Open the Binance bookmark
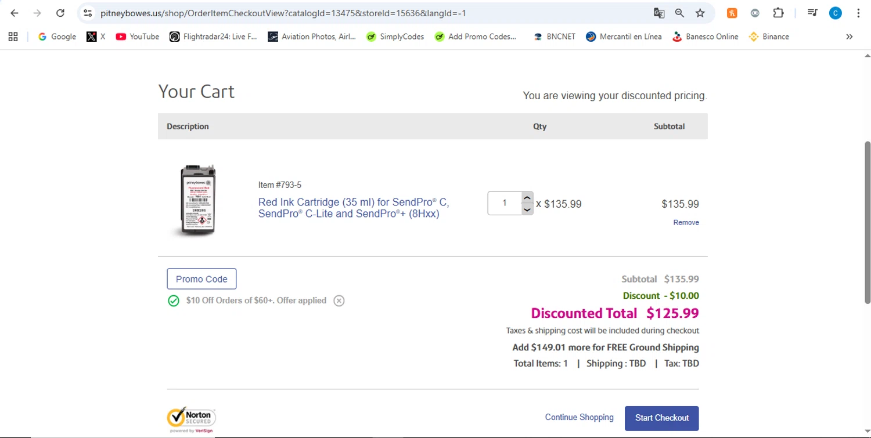871x438 pixels. point(769,37)
